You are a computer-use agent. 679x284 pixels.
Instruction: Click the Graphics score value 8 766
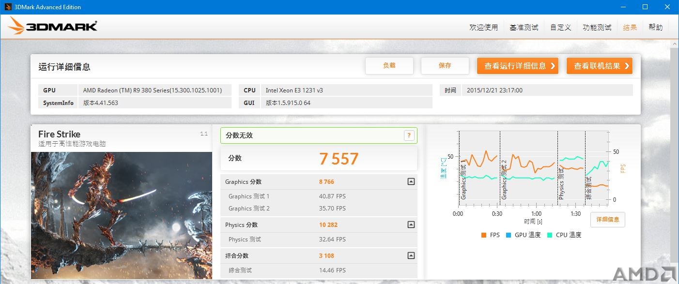coord(326,182)
